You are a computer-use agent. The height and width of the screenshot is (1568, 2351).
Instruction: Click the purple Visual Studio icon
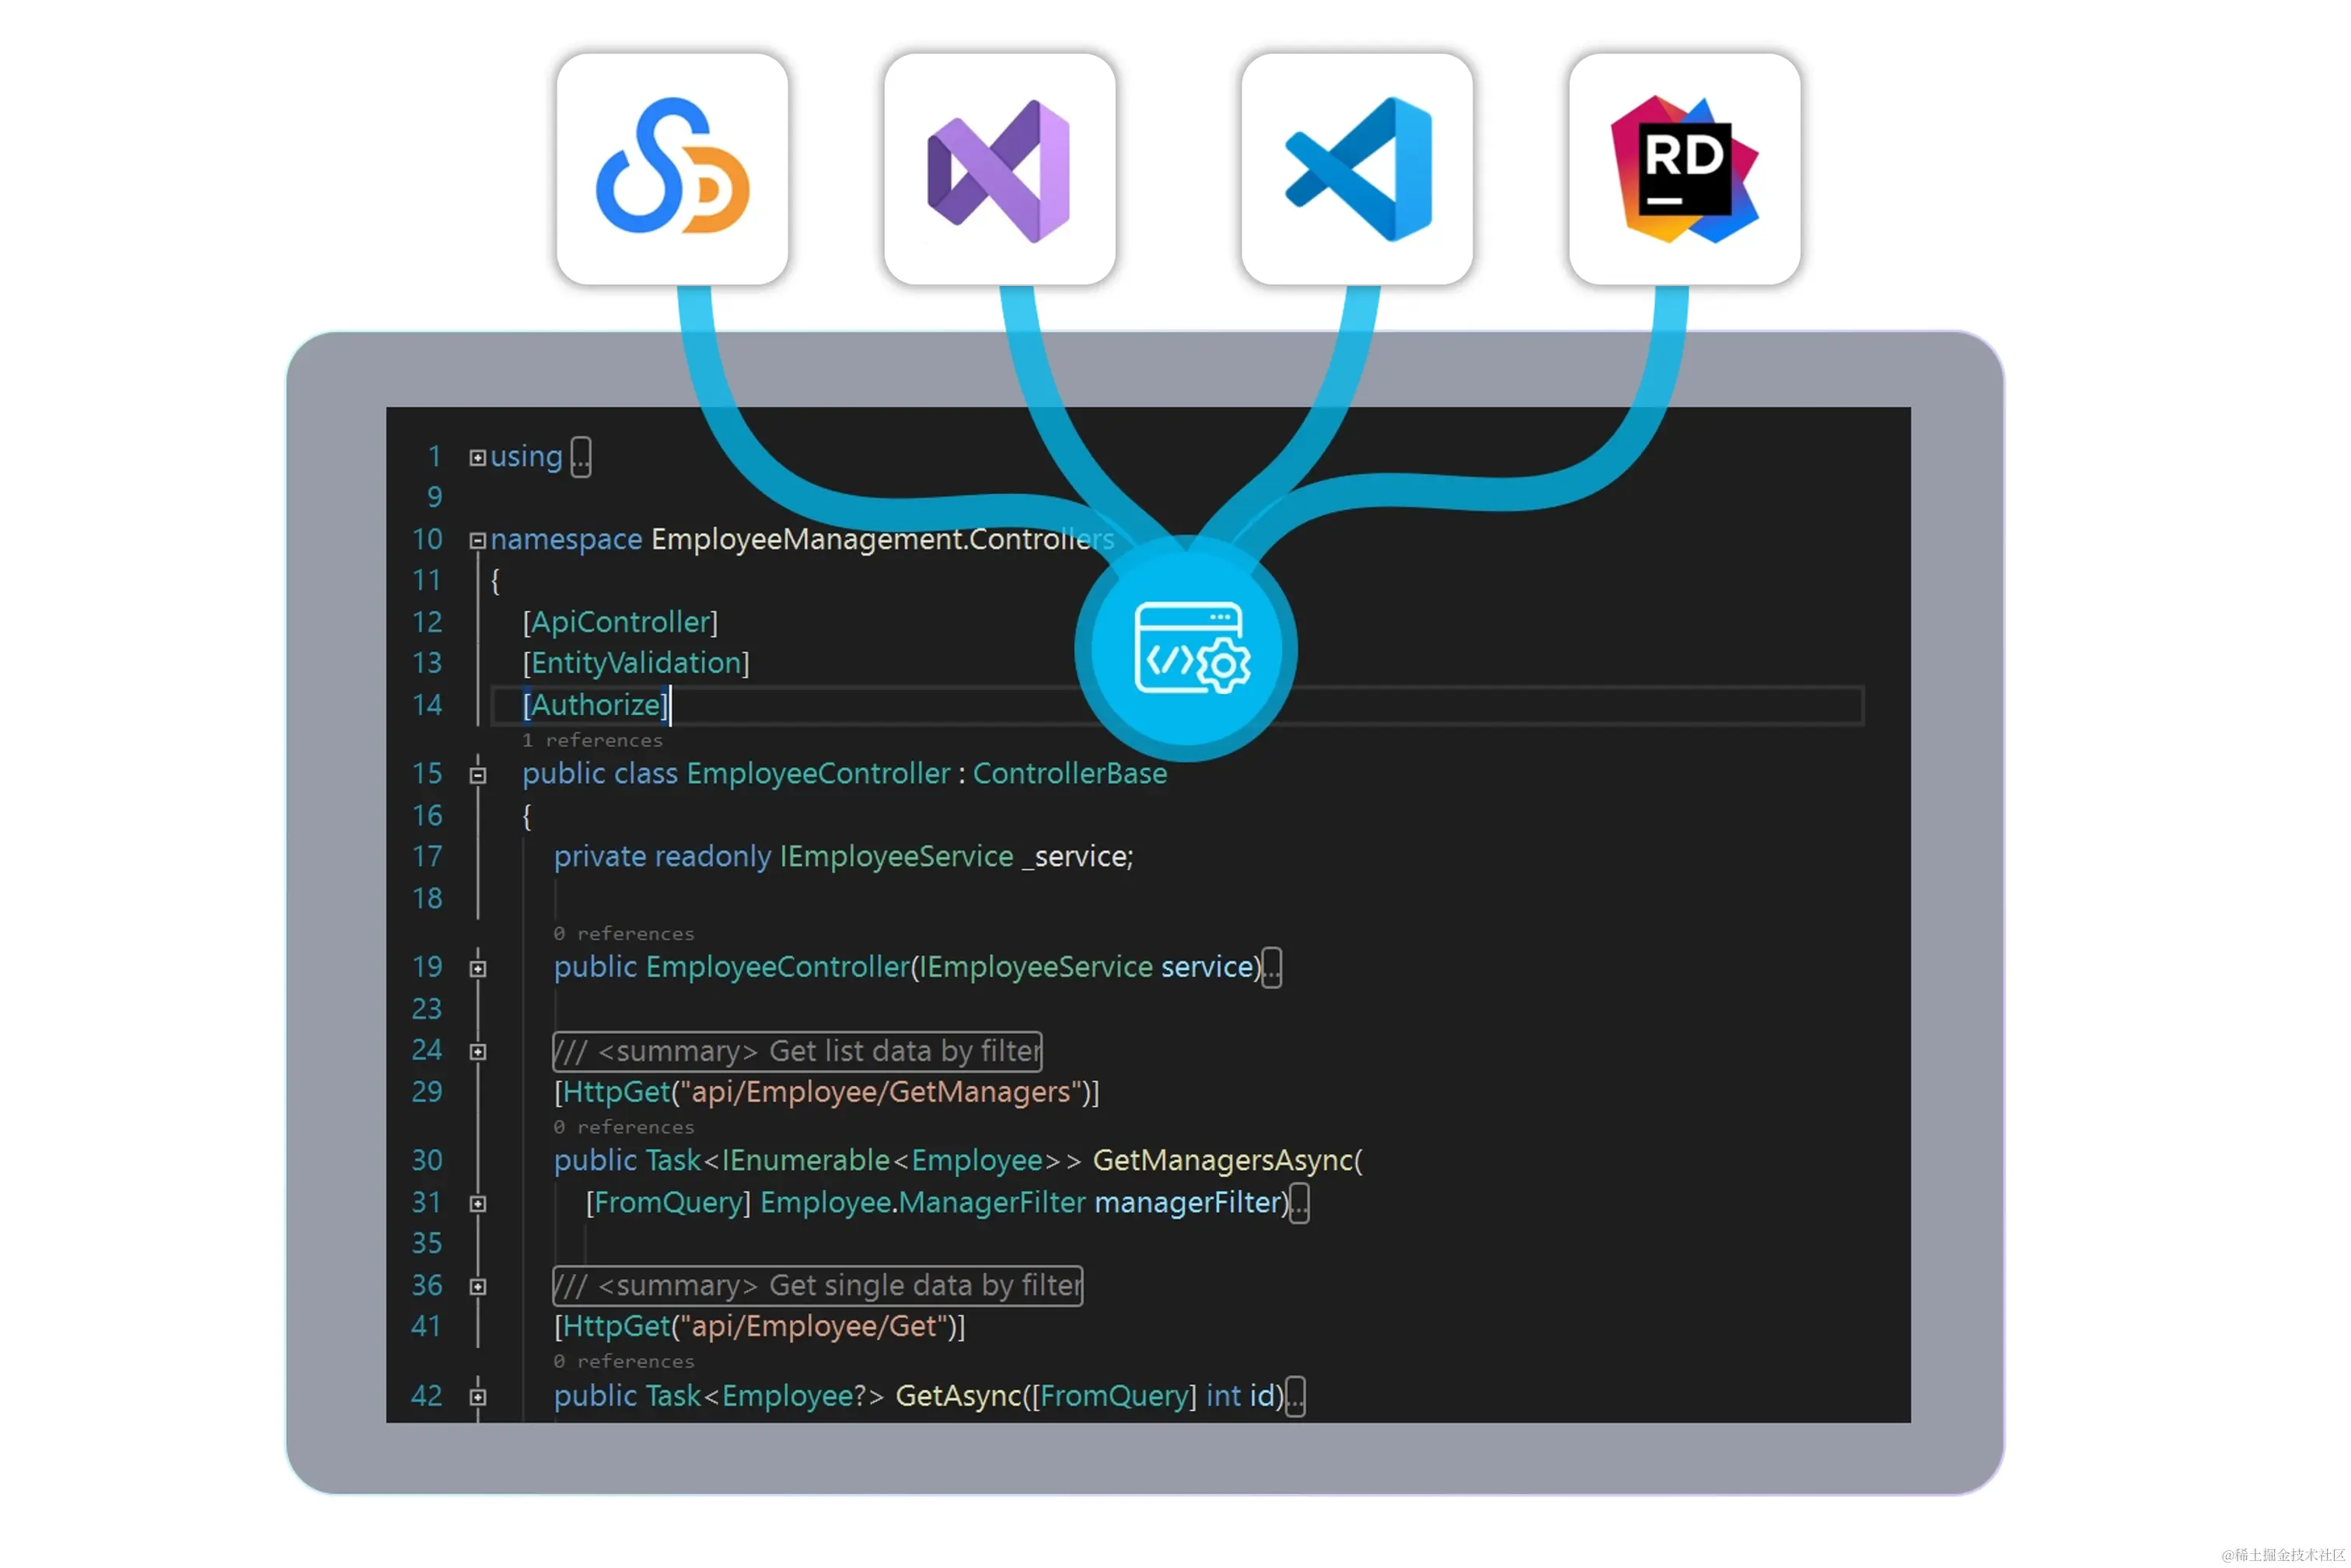point(998,170)
